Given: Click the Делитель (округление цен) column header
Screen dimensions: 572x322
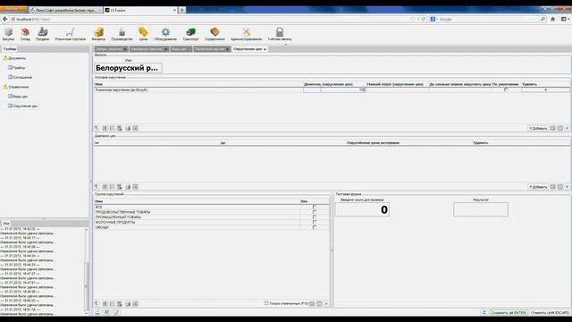Looking at the screenshot, I should pyautogui.click(x=328, y=84).
